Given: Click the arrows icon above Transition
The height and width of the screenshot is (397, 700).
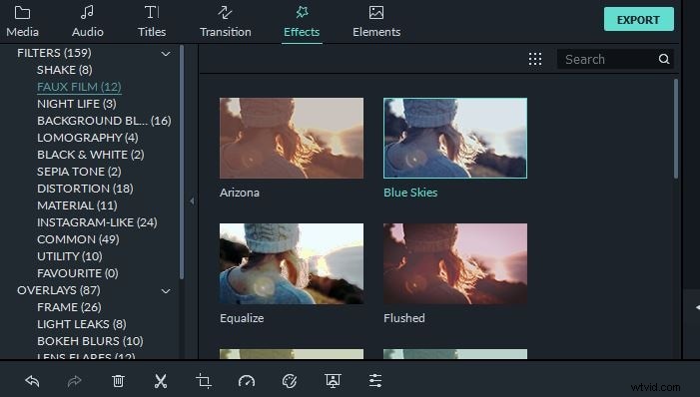Looking at the screenshot, I should point(225,13).
